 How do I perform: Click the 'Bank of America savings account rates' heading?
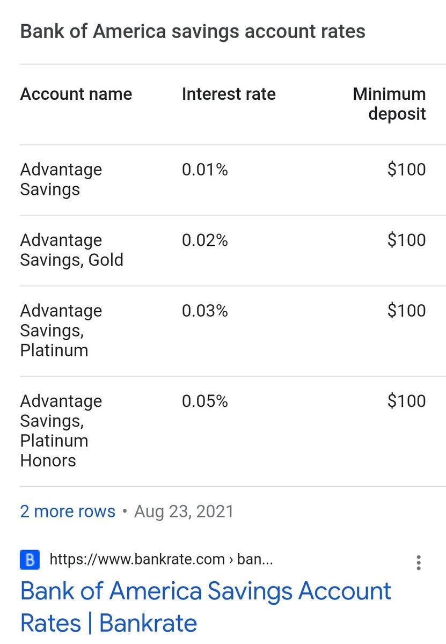pos(193,31)
